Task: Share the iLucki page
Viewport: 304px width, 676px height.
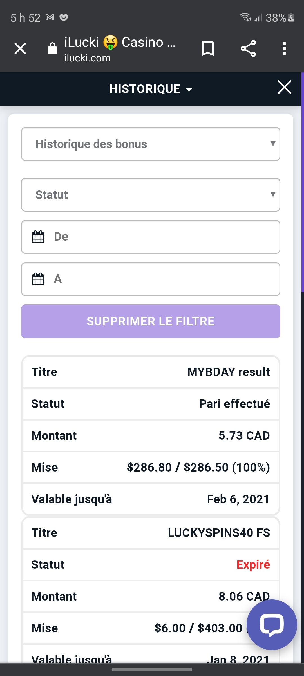Action: click(248, 48)
